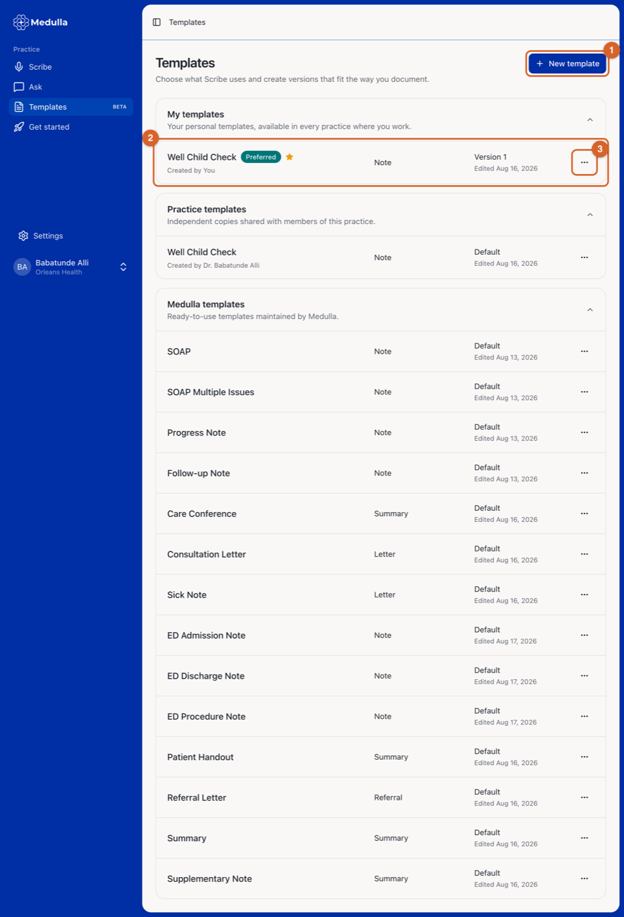Click the Templates breadcrumb in the header

coord(187,22)
